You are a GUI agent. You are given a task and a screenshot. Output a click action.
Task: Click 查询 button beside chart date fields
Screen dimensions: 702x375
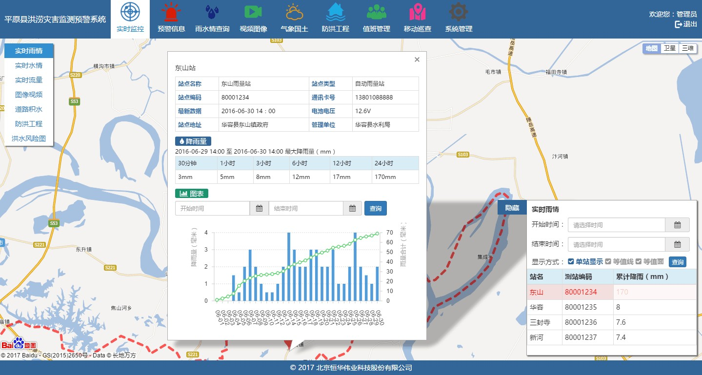(375, 209)
